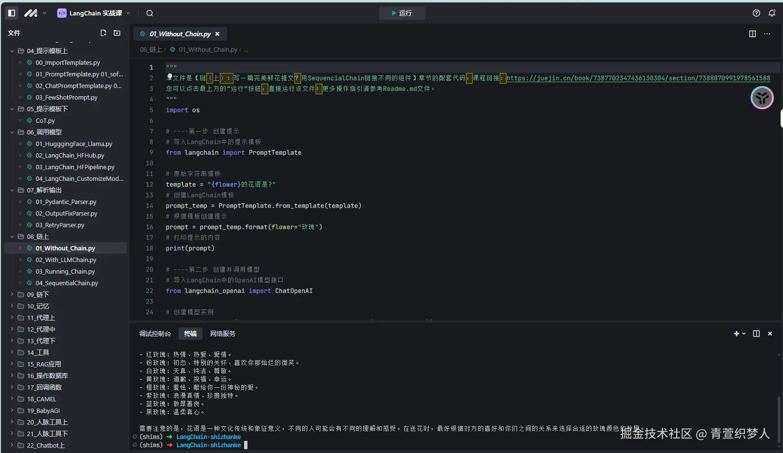Split the editor view

pos(753,34)
